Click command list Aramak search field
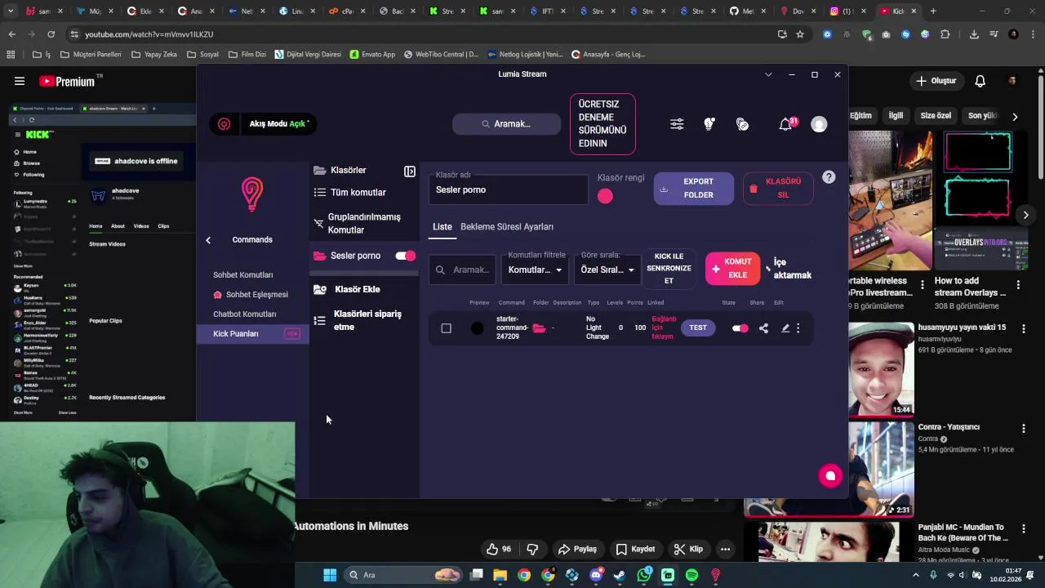The image size is (1045, 588). click(462, 269)
